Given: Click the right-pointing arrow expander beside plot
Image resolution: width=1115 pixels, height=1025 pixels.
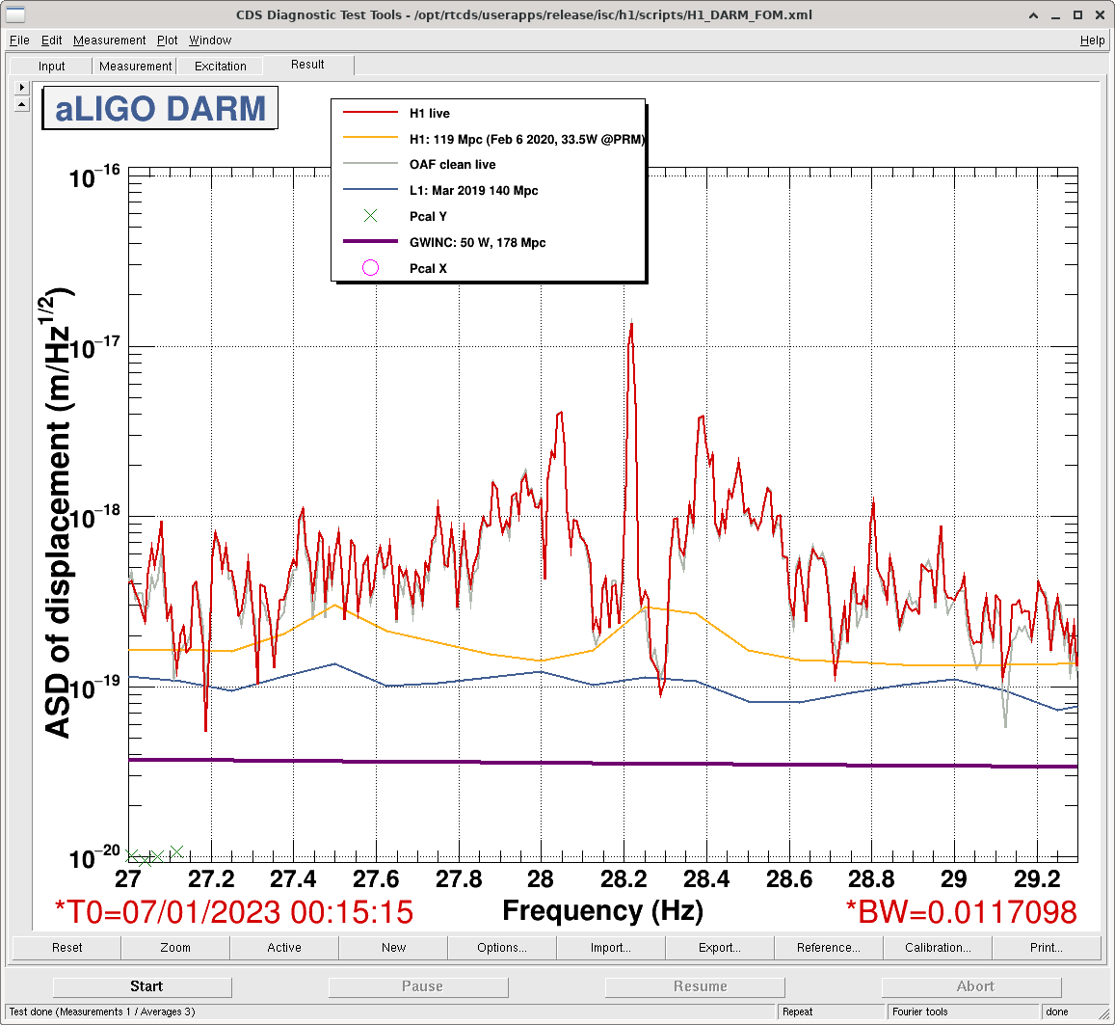Looking at the screenshot, I should coord(22,87).
